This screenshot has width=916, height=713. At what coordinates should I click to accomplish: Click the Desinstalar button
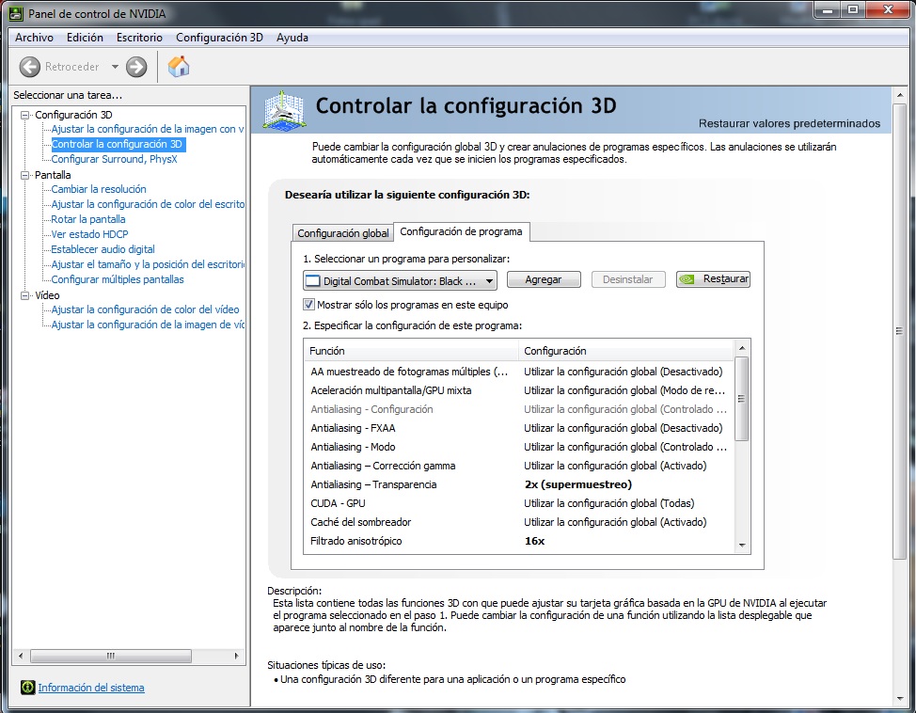coord(627,279)
